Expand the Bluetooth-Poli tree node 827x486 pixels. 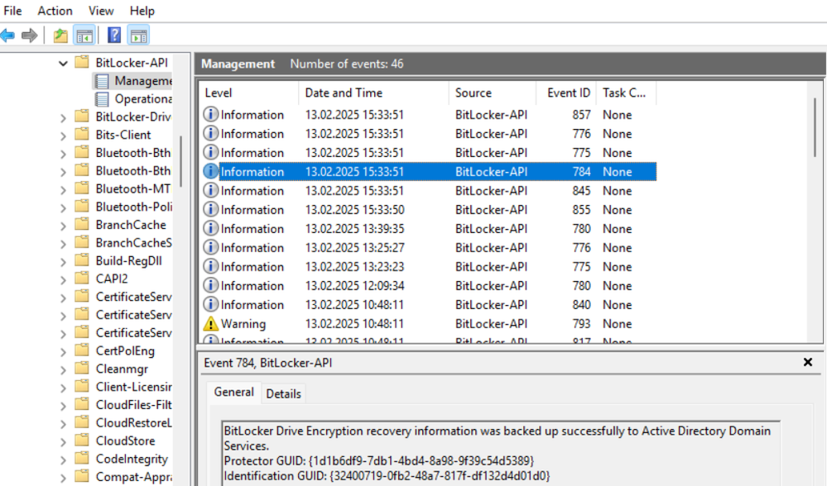(x=63, y=208)
